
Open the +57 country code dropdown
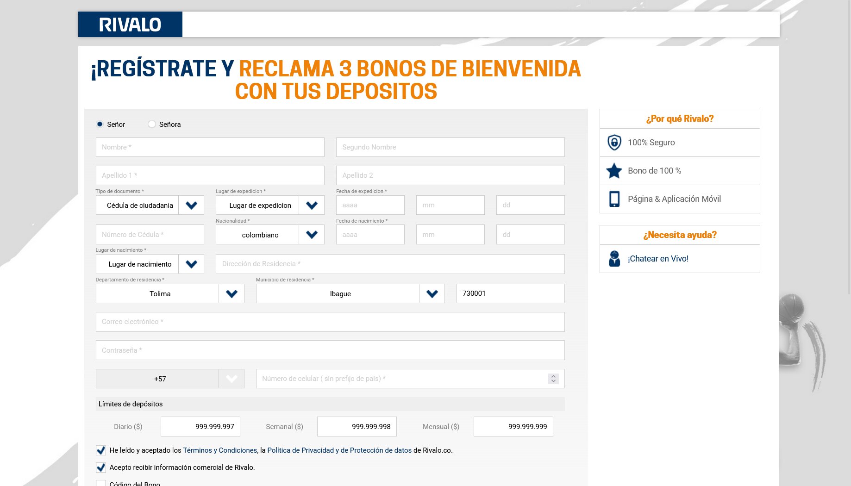(x=170, y=379)
